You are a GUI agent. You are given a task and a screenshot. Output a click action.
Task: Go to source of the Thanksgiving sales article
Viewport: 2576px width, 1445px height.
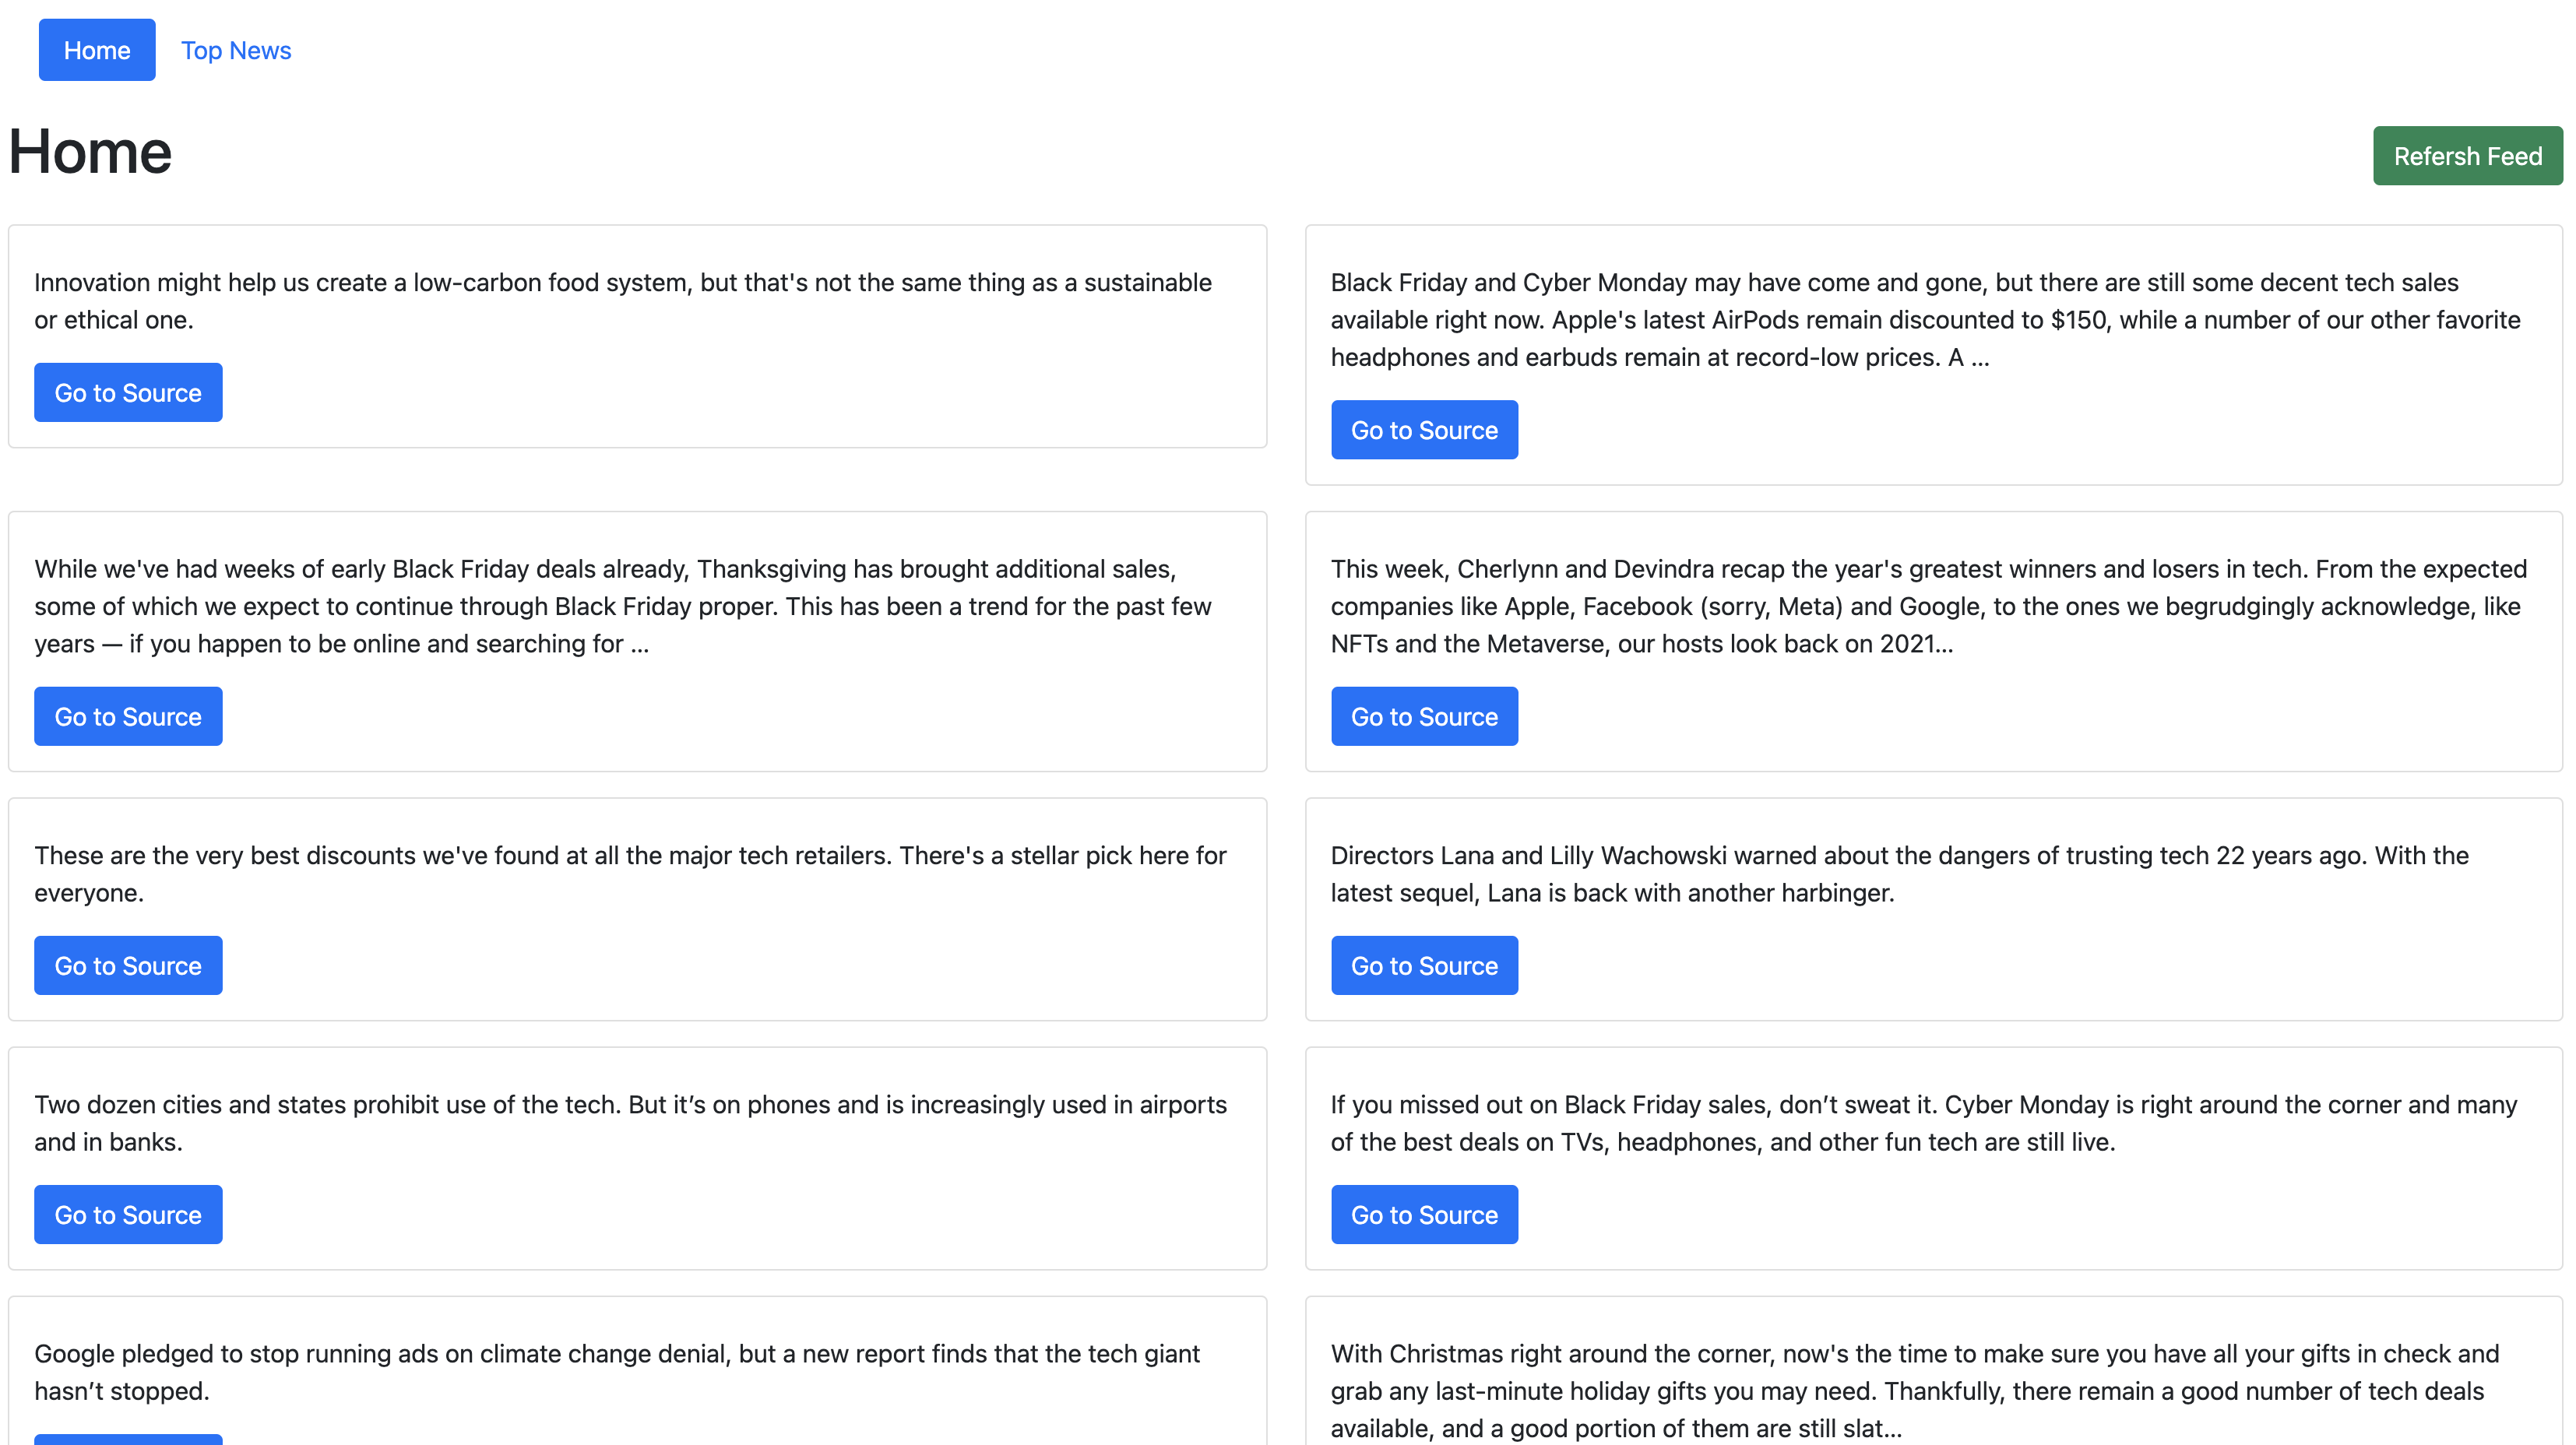pyautogui.click(x=127, y=716)
